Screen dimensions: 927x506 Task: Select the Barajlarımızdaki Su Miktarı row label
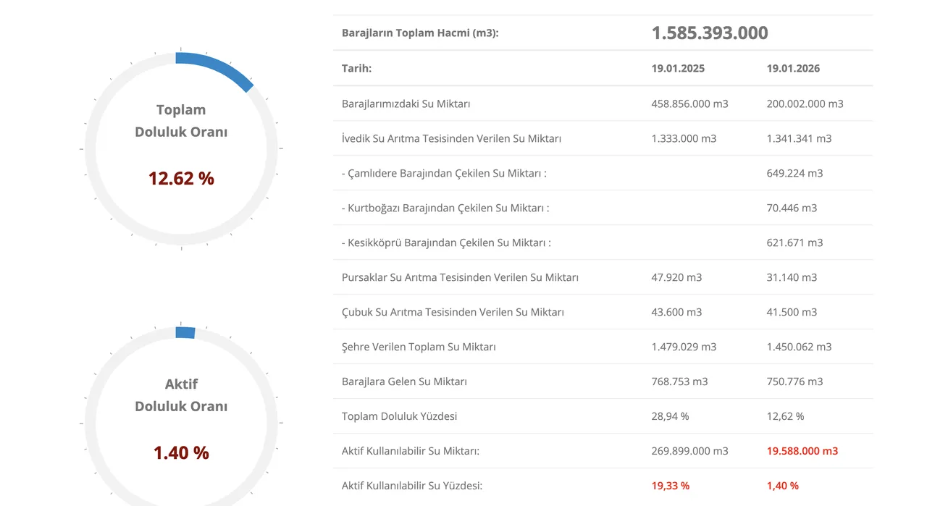click(406, 104)
